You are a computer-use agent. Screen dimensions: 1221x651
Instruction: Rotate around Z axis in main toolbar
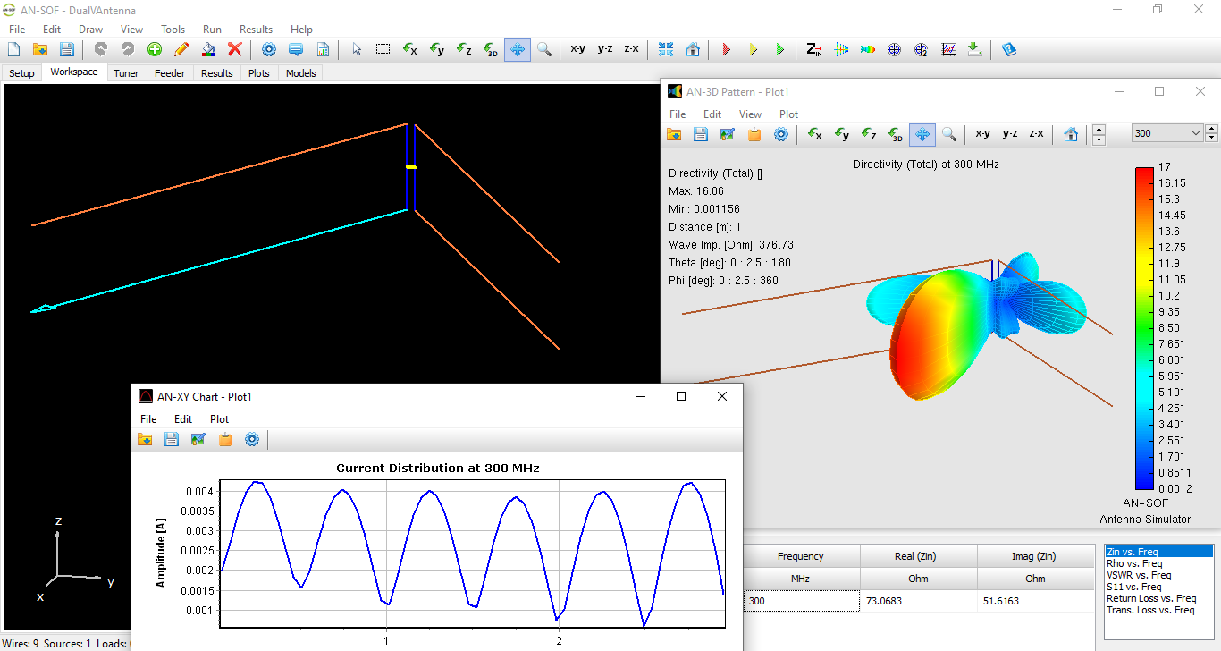click(464, 50)
